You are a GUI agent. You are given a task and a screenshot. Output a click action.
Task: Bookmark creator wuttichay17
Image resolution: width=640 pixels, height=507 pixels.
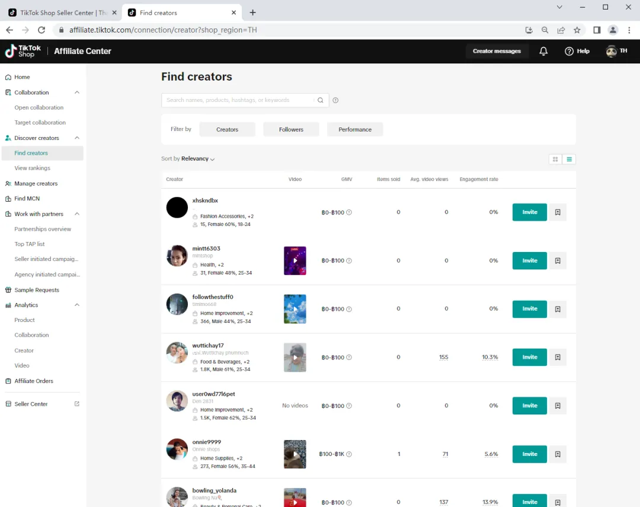click(558, 357)
